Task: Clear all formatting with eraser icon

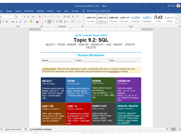Action: pos(39,17)
